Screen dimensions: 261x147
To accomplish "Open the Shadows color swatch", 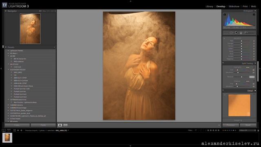I will click(x=248, y=81).
